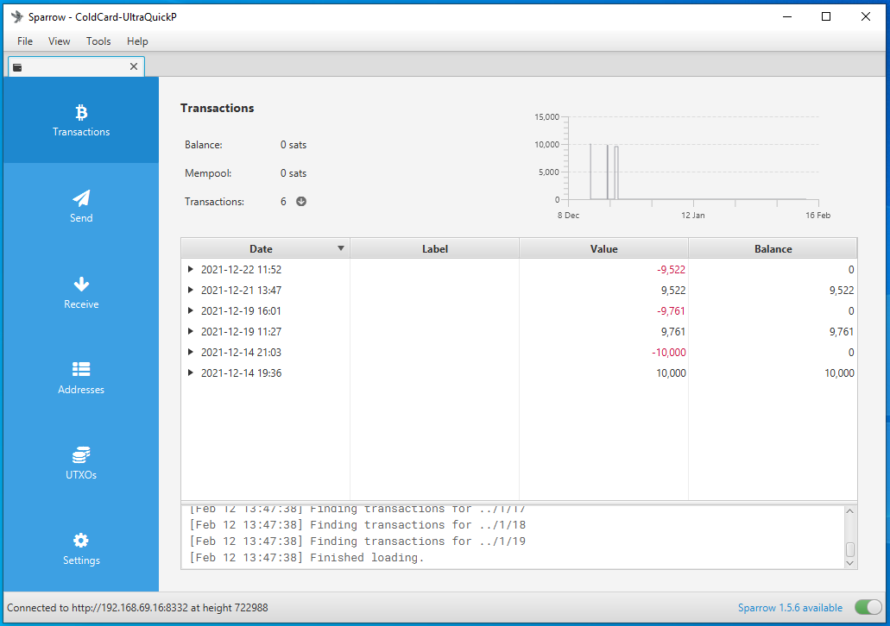890x626 pixels.
Task: Expand the 2021-12-14 21:03 transaction row
Action: pyautogui.click(x=191, y=352)
